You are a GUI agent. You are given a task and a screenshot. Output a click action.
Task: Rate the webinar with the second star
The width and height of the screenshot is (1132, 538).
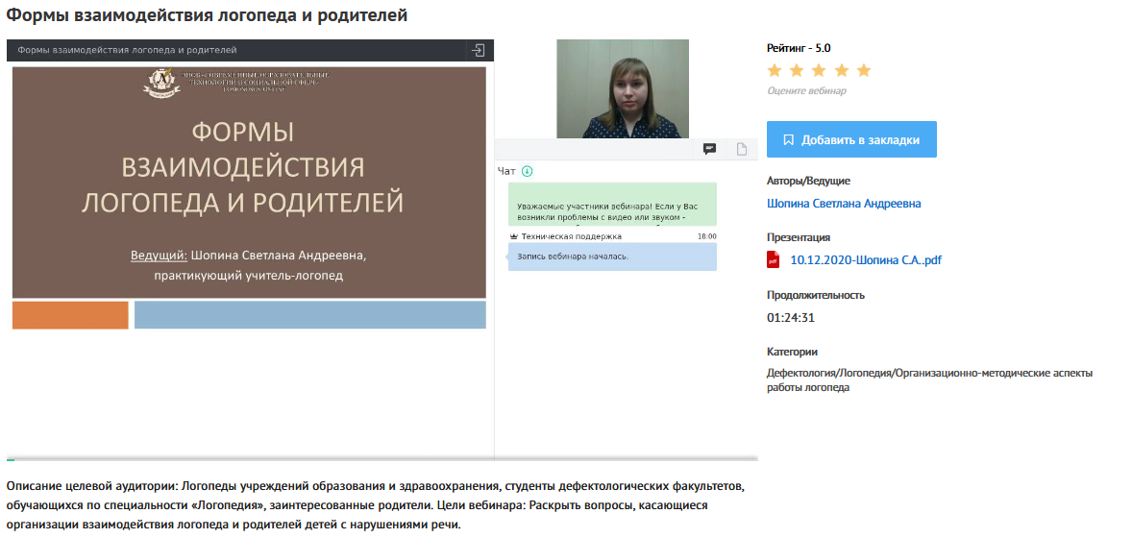tap(797, 70)
